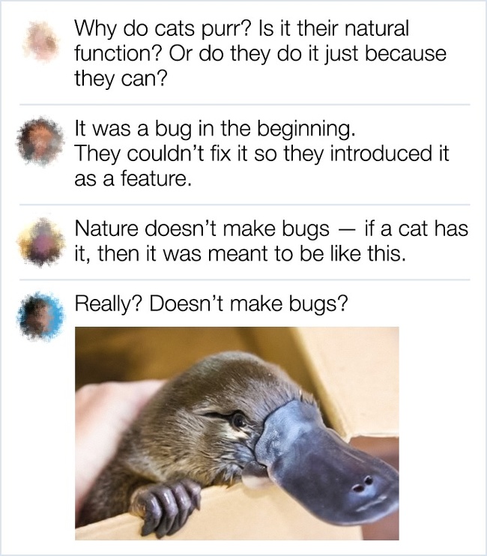Click the word 'function?' in the first comment
The width and height of the screenshot is (487, 556).
pyautogui.click(x=118, y=54)
